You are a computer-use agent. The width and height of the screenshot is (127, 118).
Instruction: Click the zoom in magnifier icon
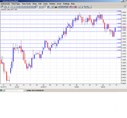click(x=85, y=7)
